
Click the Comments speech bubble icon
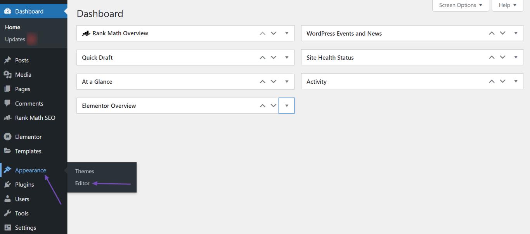pos(7,103)
